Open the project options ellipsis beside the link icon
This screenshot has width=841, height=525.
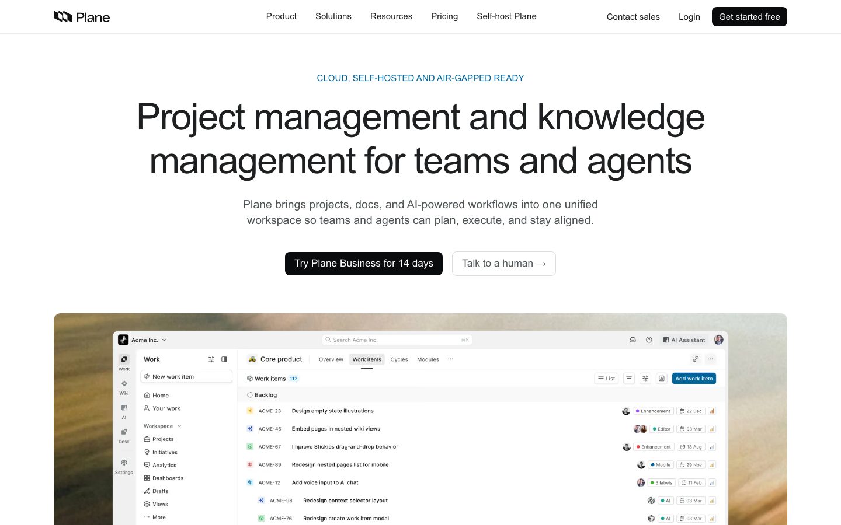click(710, 359)
